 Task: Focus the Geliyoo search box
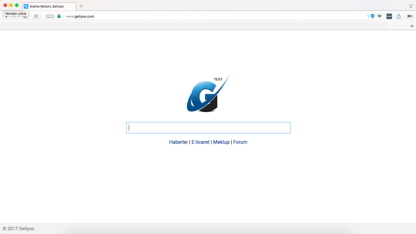click(208, 128)
